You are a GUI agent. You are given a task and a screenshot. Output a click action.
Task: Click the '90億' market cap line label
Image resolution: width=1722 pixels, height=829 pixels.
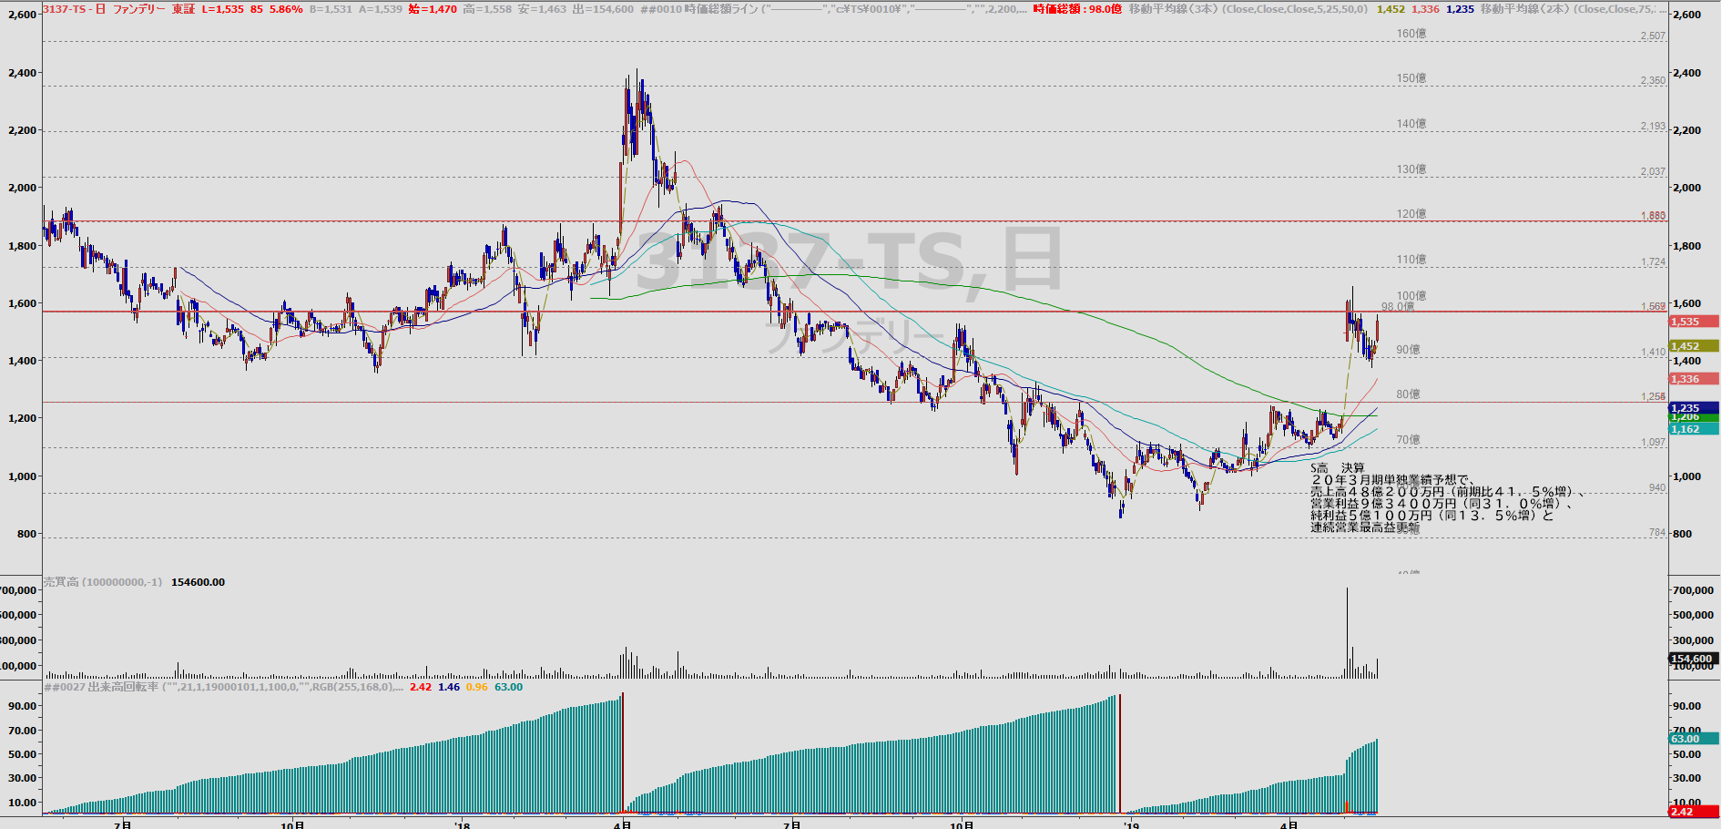pyautogui.click(x=1408, y=350)
